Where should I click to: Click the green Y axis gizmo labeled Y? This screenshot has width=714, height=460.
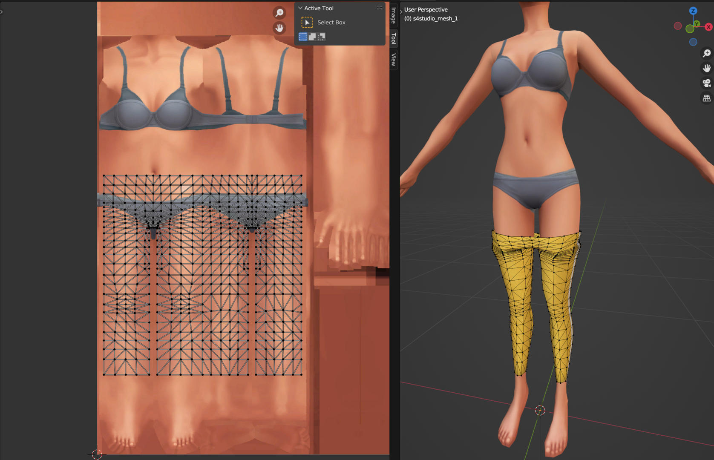696,23
